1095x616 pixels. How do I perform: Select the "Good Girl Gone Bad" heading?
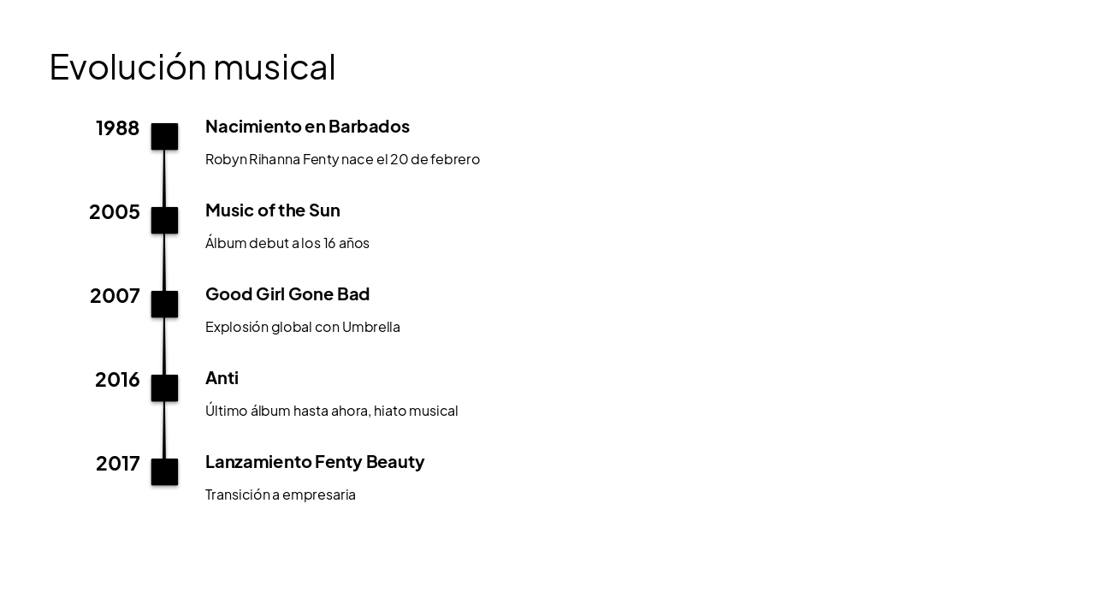click(287, 294)
